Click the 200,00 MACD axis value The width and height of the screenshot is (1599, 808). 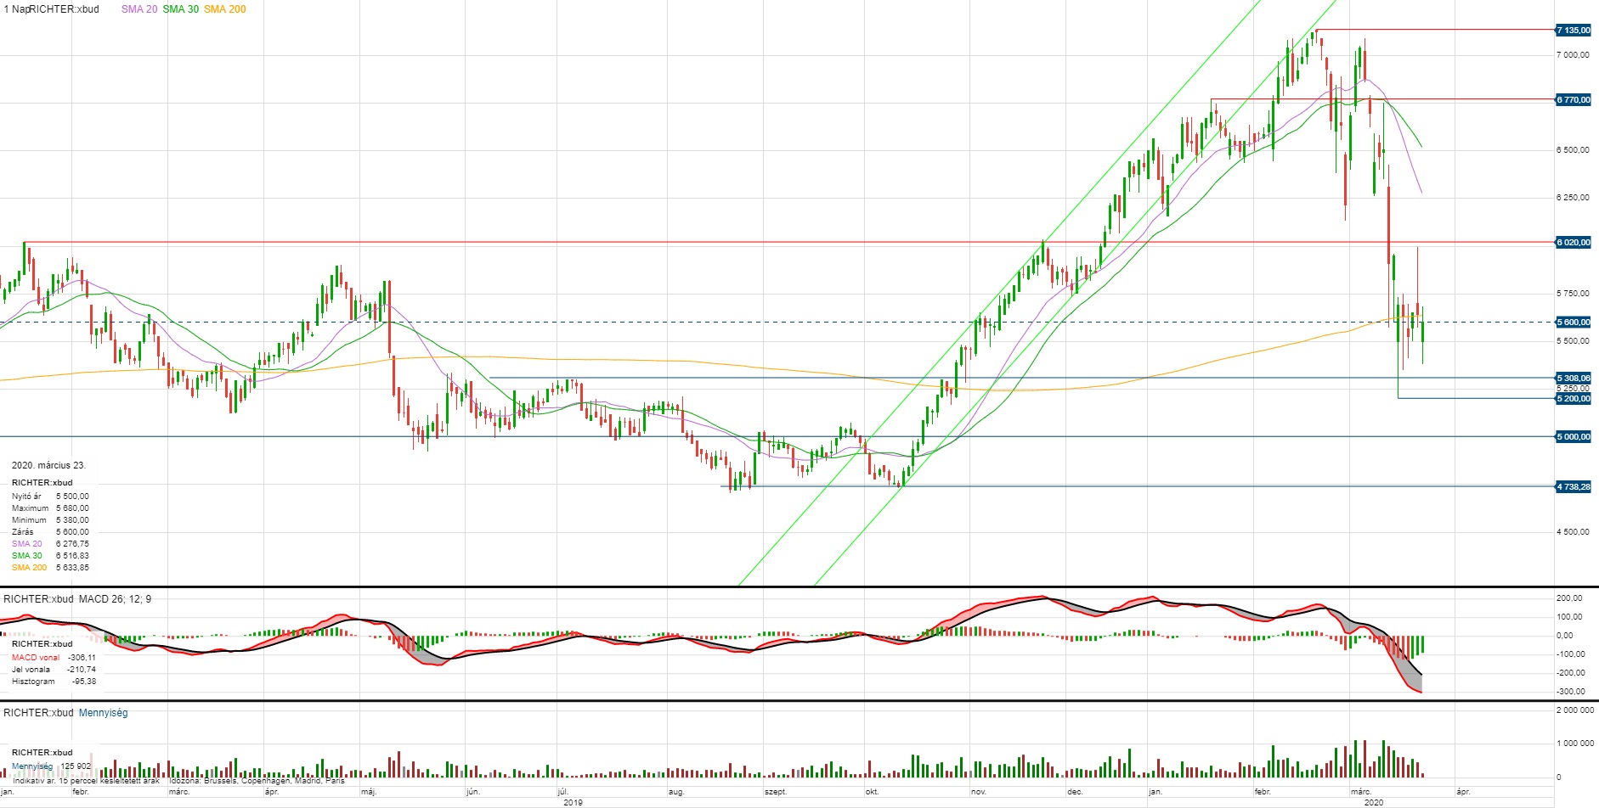1569,598
